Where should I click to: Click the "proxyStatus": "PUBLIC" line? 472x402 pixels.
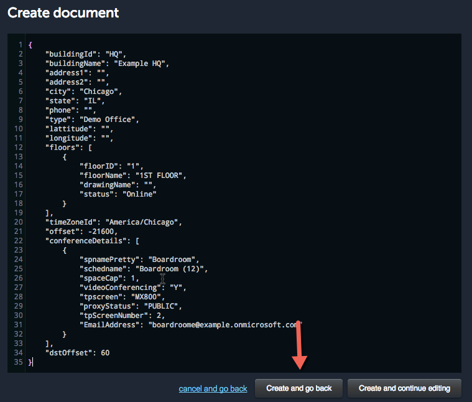click(x=131, y=306)
